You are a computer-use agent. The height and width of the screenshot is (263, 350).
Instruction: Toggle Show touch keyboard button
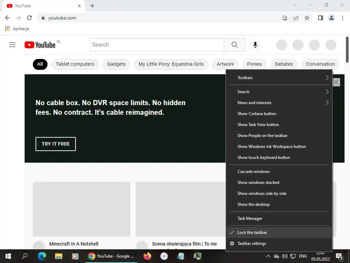(x=279, y=158)
